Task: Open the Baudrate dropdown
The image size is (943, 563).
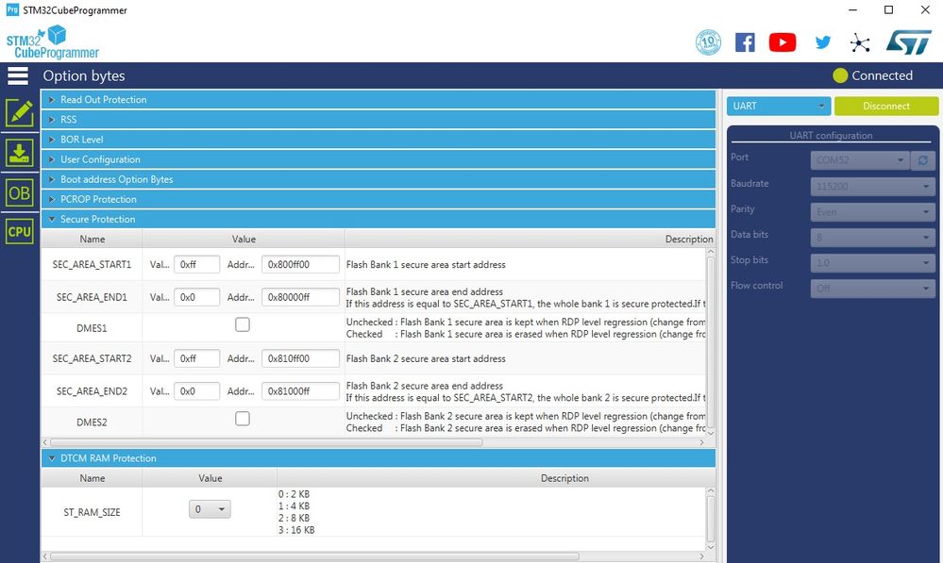Action: point(872,187)
